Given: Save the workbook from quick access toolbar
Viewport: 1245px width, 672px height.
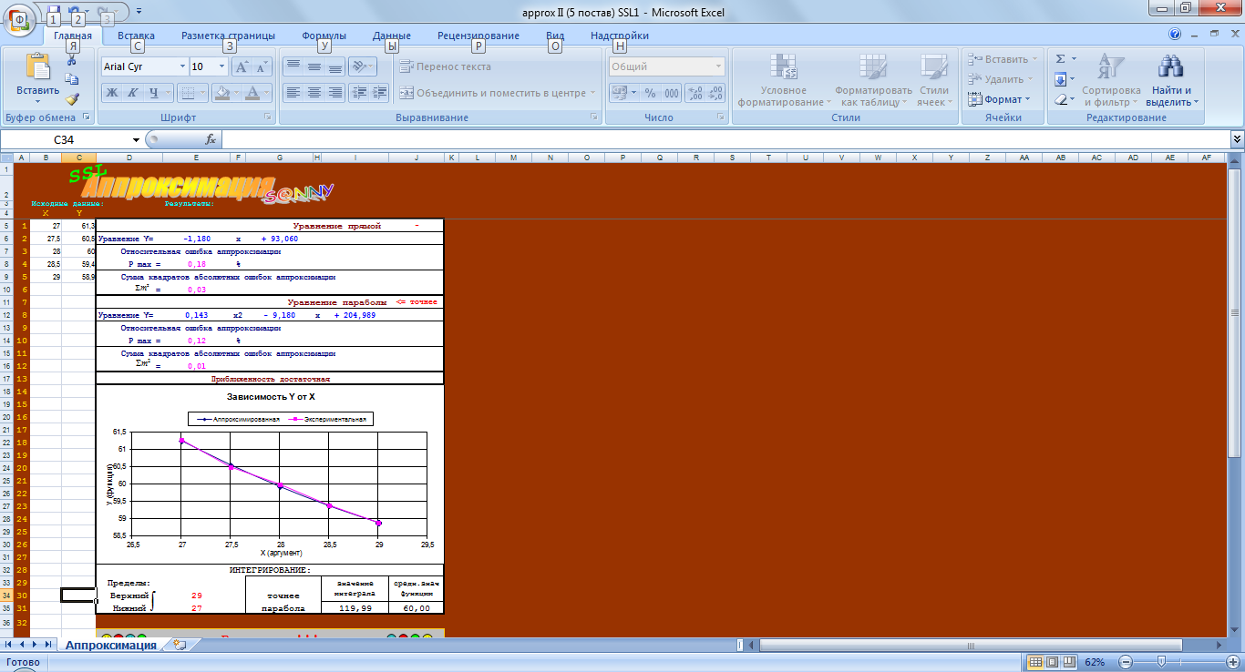Looking at the screenshot, I should point(54,12).
